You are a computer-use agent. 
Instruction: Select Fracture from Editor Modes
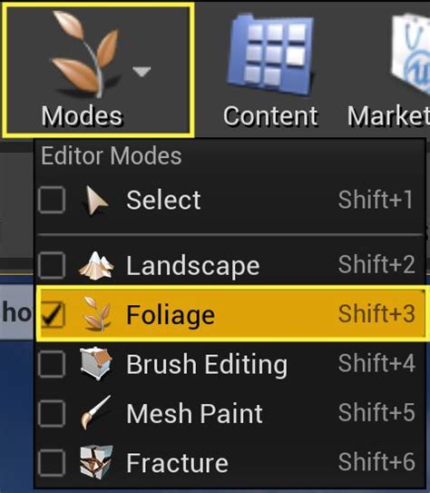230,462
